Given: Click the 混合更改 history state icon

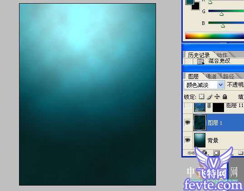Looking at the screenshot, I should point(200,62).
